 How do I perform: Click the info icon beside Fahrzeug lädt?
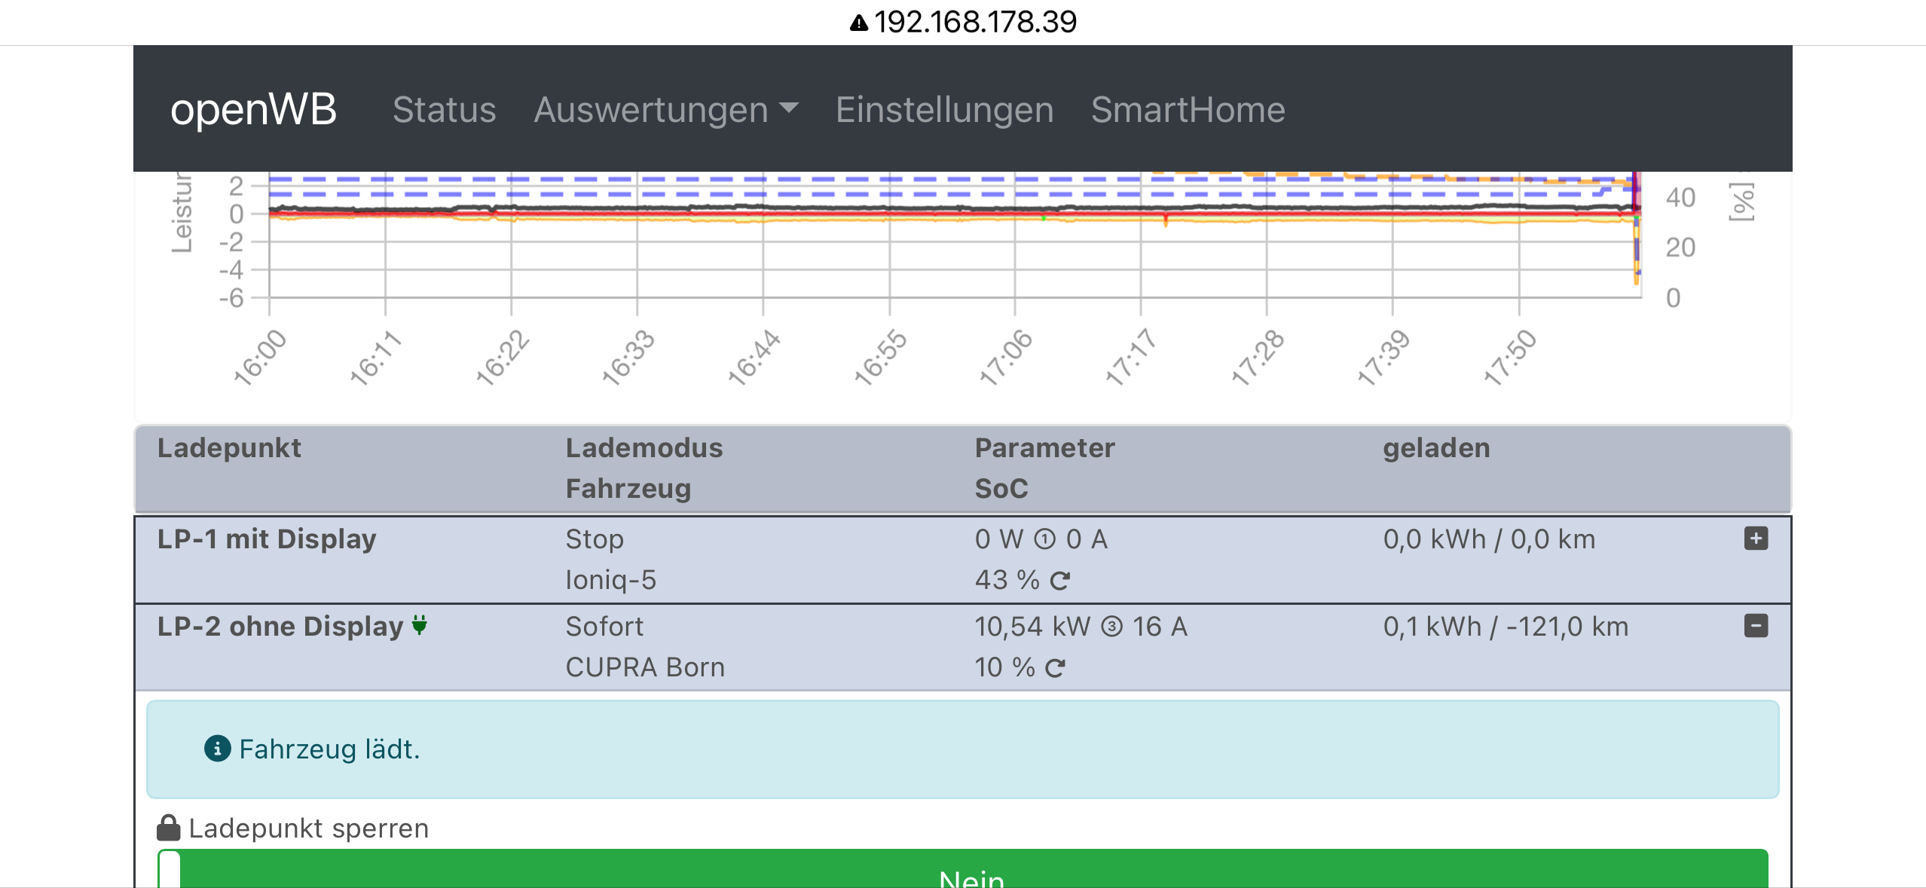(x=217, y=749)
